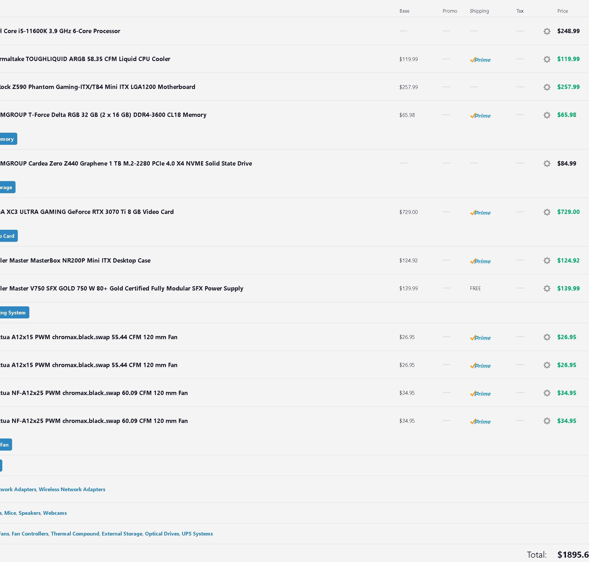Open the Thermal Compound link
This screenshot has width=589, height=562.
75,533
